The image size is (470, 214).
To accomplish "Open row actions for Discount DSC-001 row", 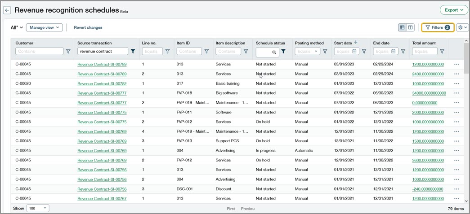I will pyautogui.click(x=457, y=189).
